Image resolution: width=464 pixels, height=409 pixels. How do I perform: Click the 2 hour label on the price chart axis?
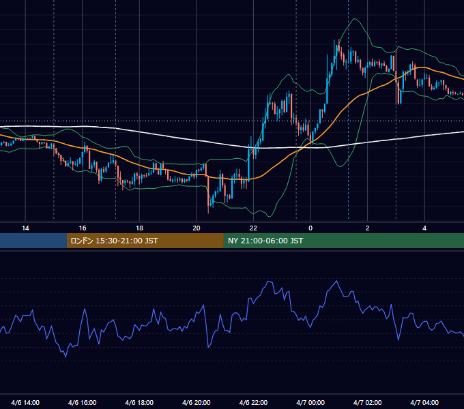coord(368,228)
